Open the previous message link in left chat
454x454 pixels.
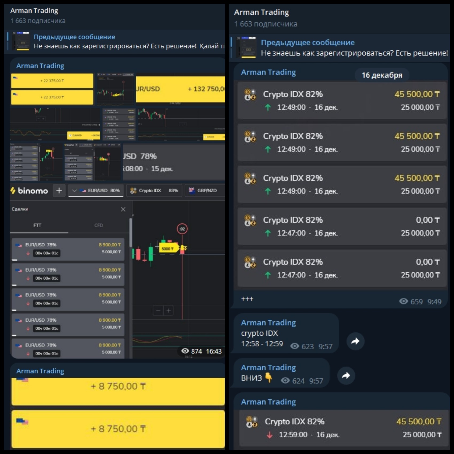click(116, 41)
